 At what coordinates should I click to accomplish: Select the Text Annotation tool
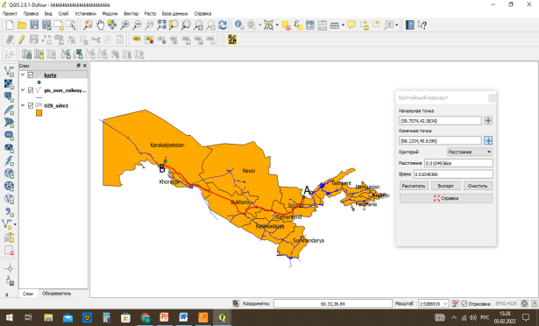389,25
